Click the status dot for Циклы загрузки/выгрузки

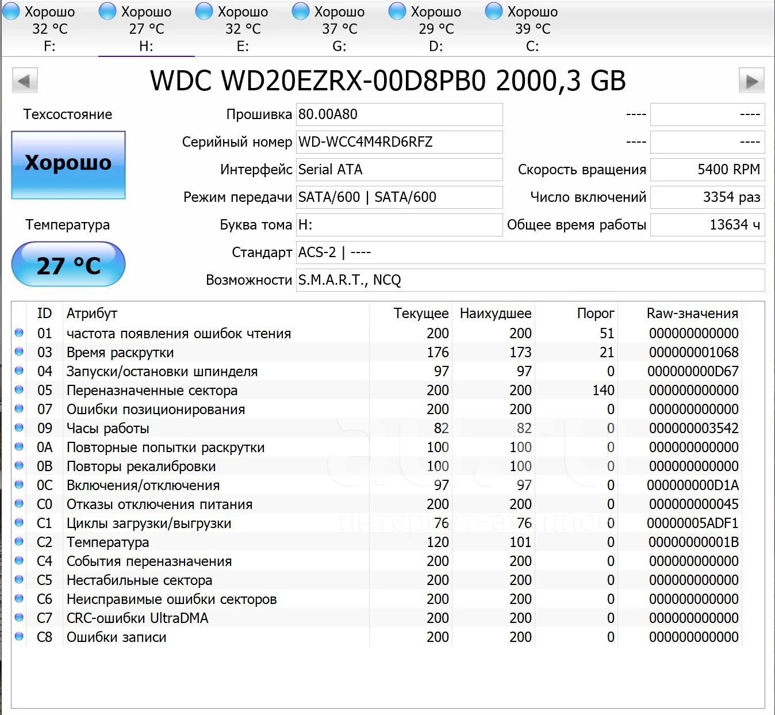[19, 522]
